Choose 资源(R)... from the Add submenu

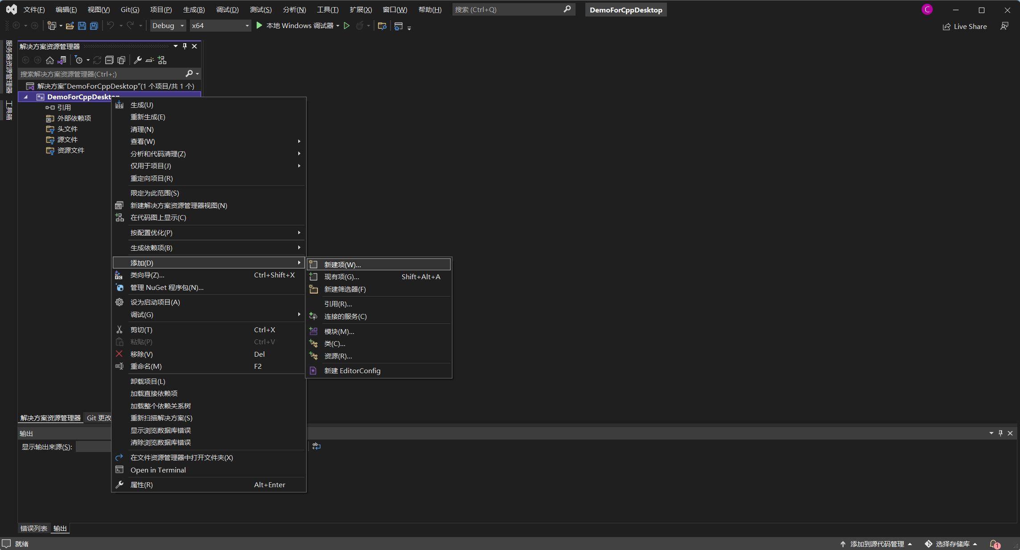379,356
